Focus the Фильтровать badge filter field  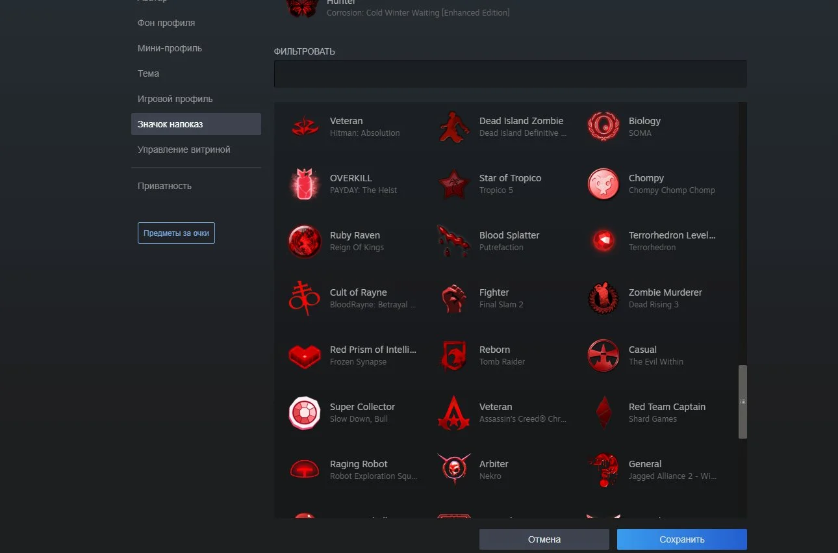click(x=510, y=74)
